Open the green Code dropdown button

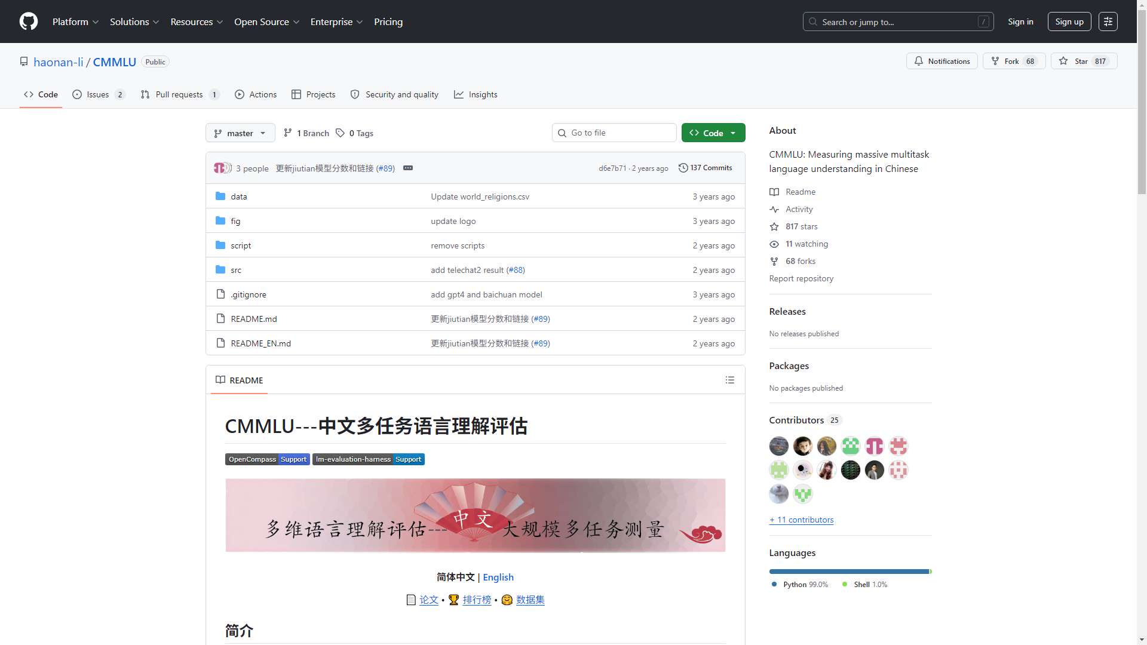tap(713, 133)
